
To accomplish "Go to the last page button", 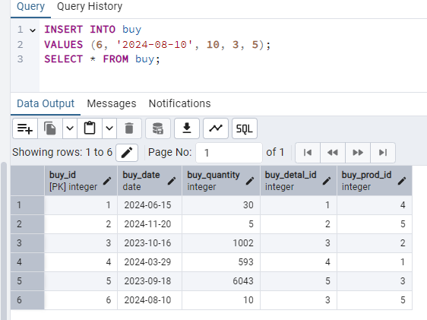I will [383, 153].
